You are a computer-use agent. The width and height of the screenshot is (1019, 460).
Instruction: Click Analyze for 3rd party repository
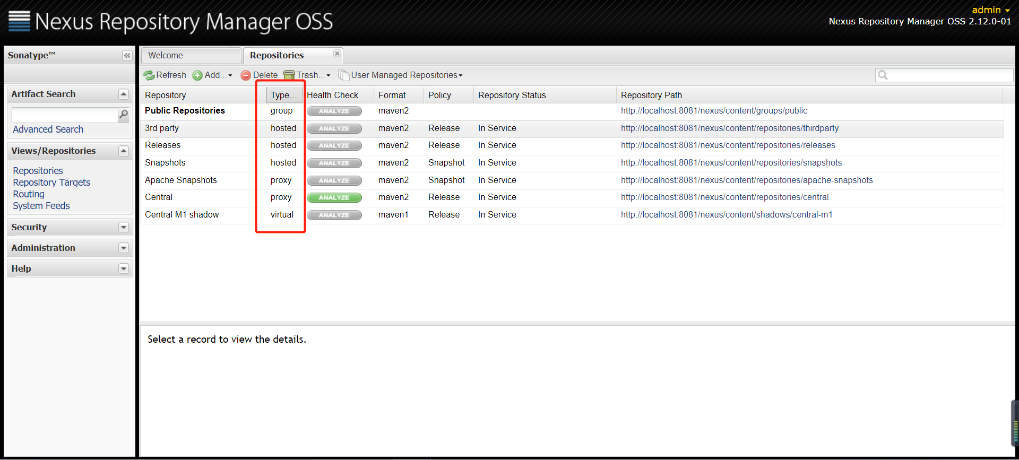point(334,128)
